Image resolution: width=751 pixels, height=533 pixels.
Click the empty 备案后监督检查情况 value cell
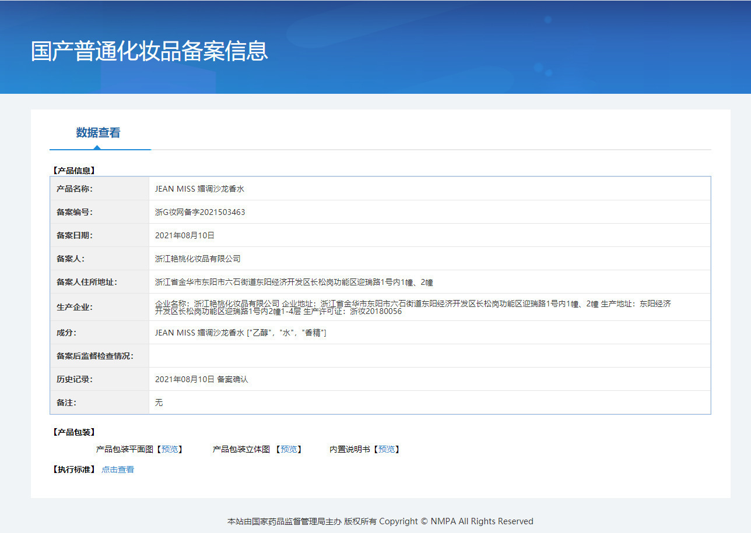[x=429, y=356]
